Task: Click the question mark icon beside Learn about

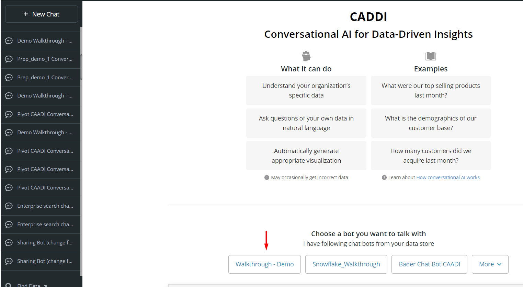Action: pyautogui.click(x=384, y=177)
